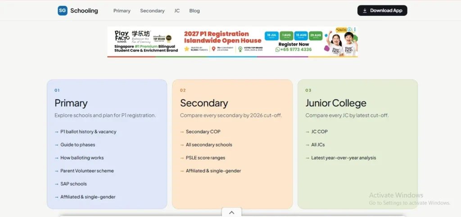Click the arrow icon before PSLE score ranges
461x217 pixels.
[182, 158]
